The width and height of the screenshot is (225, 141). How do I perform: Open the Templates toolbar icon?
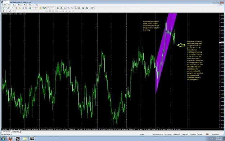click(92, 8)
